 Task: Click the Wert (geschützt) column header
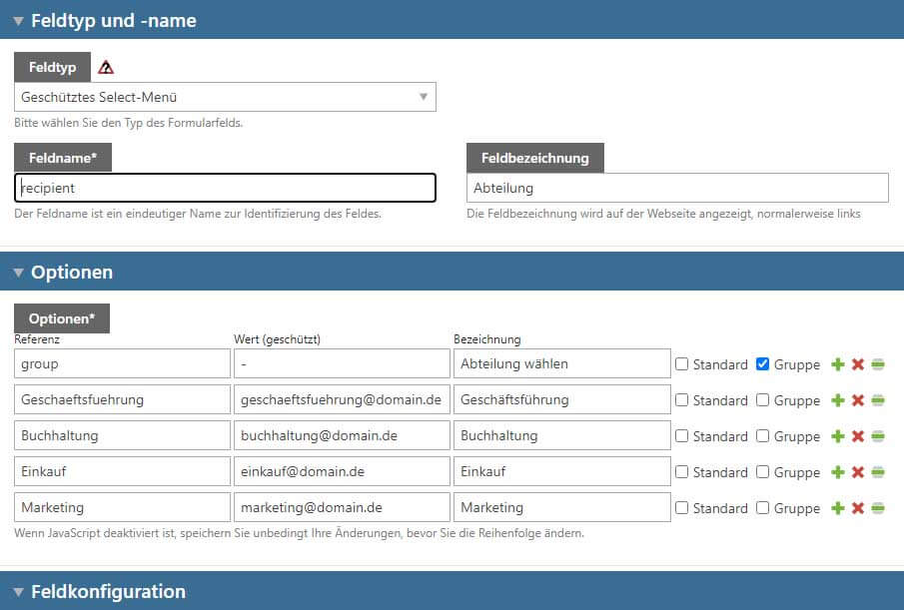277,339
